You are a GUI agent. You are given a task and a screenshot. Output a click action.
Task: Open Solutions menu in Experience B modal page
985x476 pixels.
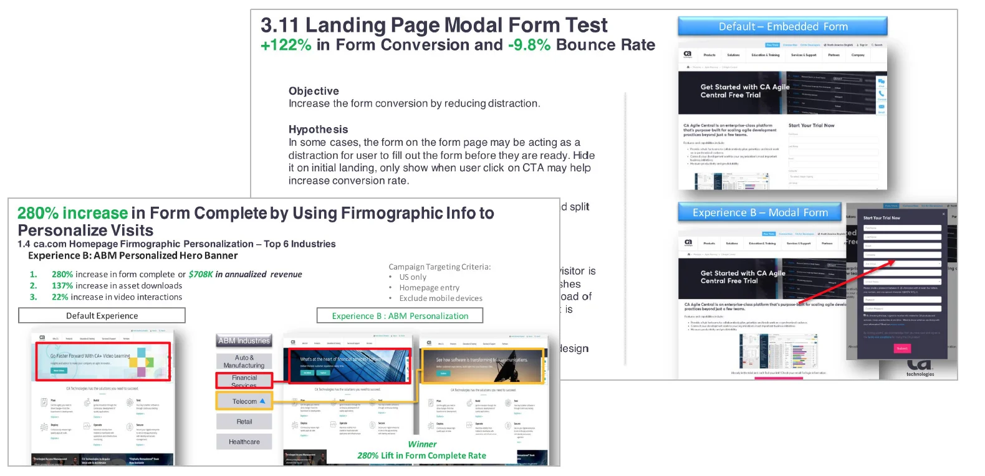pos(732,244)
